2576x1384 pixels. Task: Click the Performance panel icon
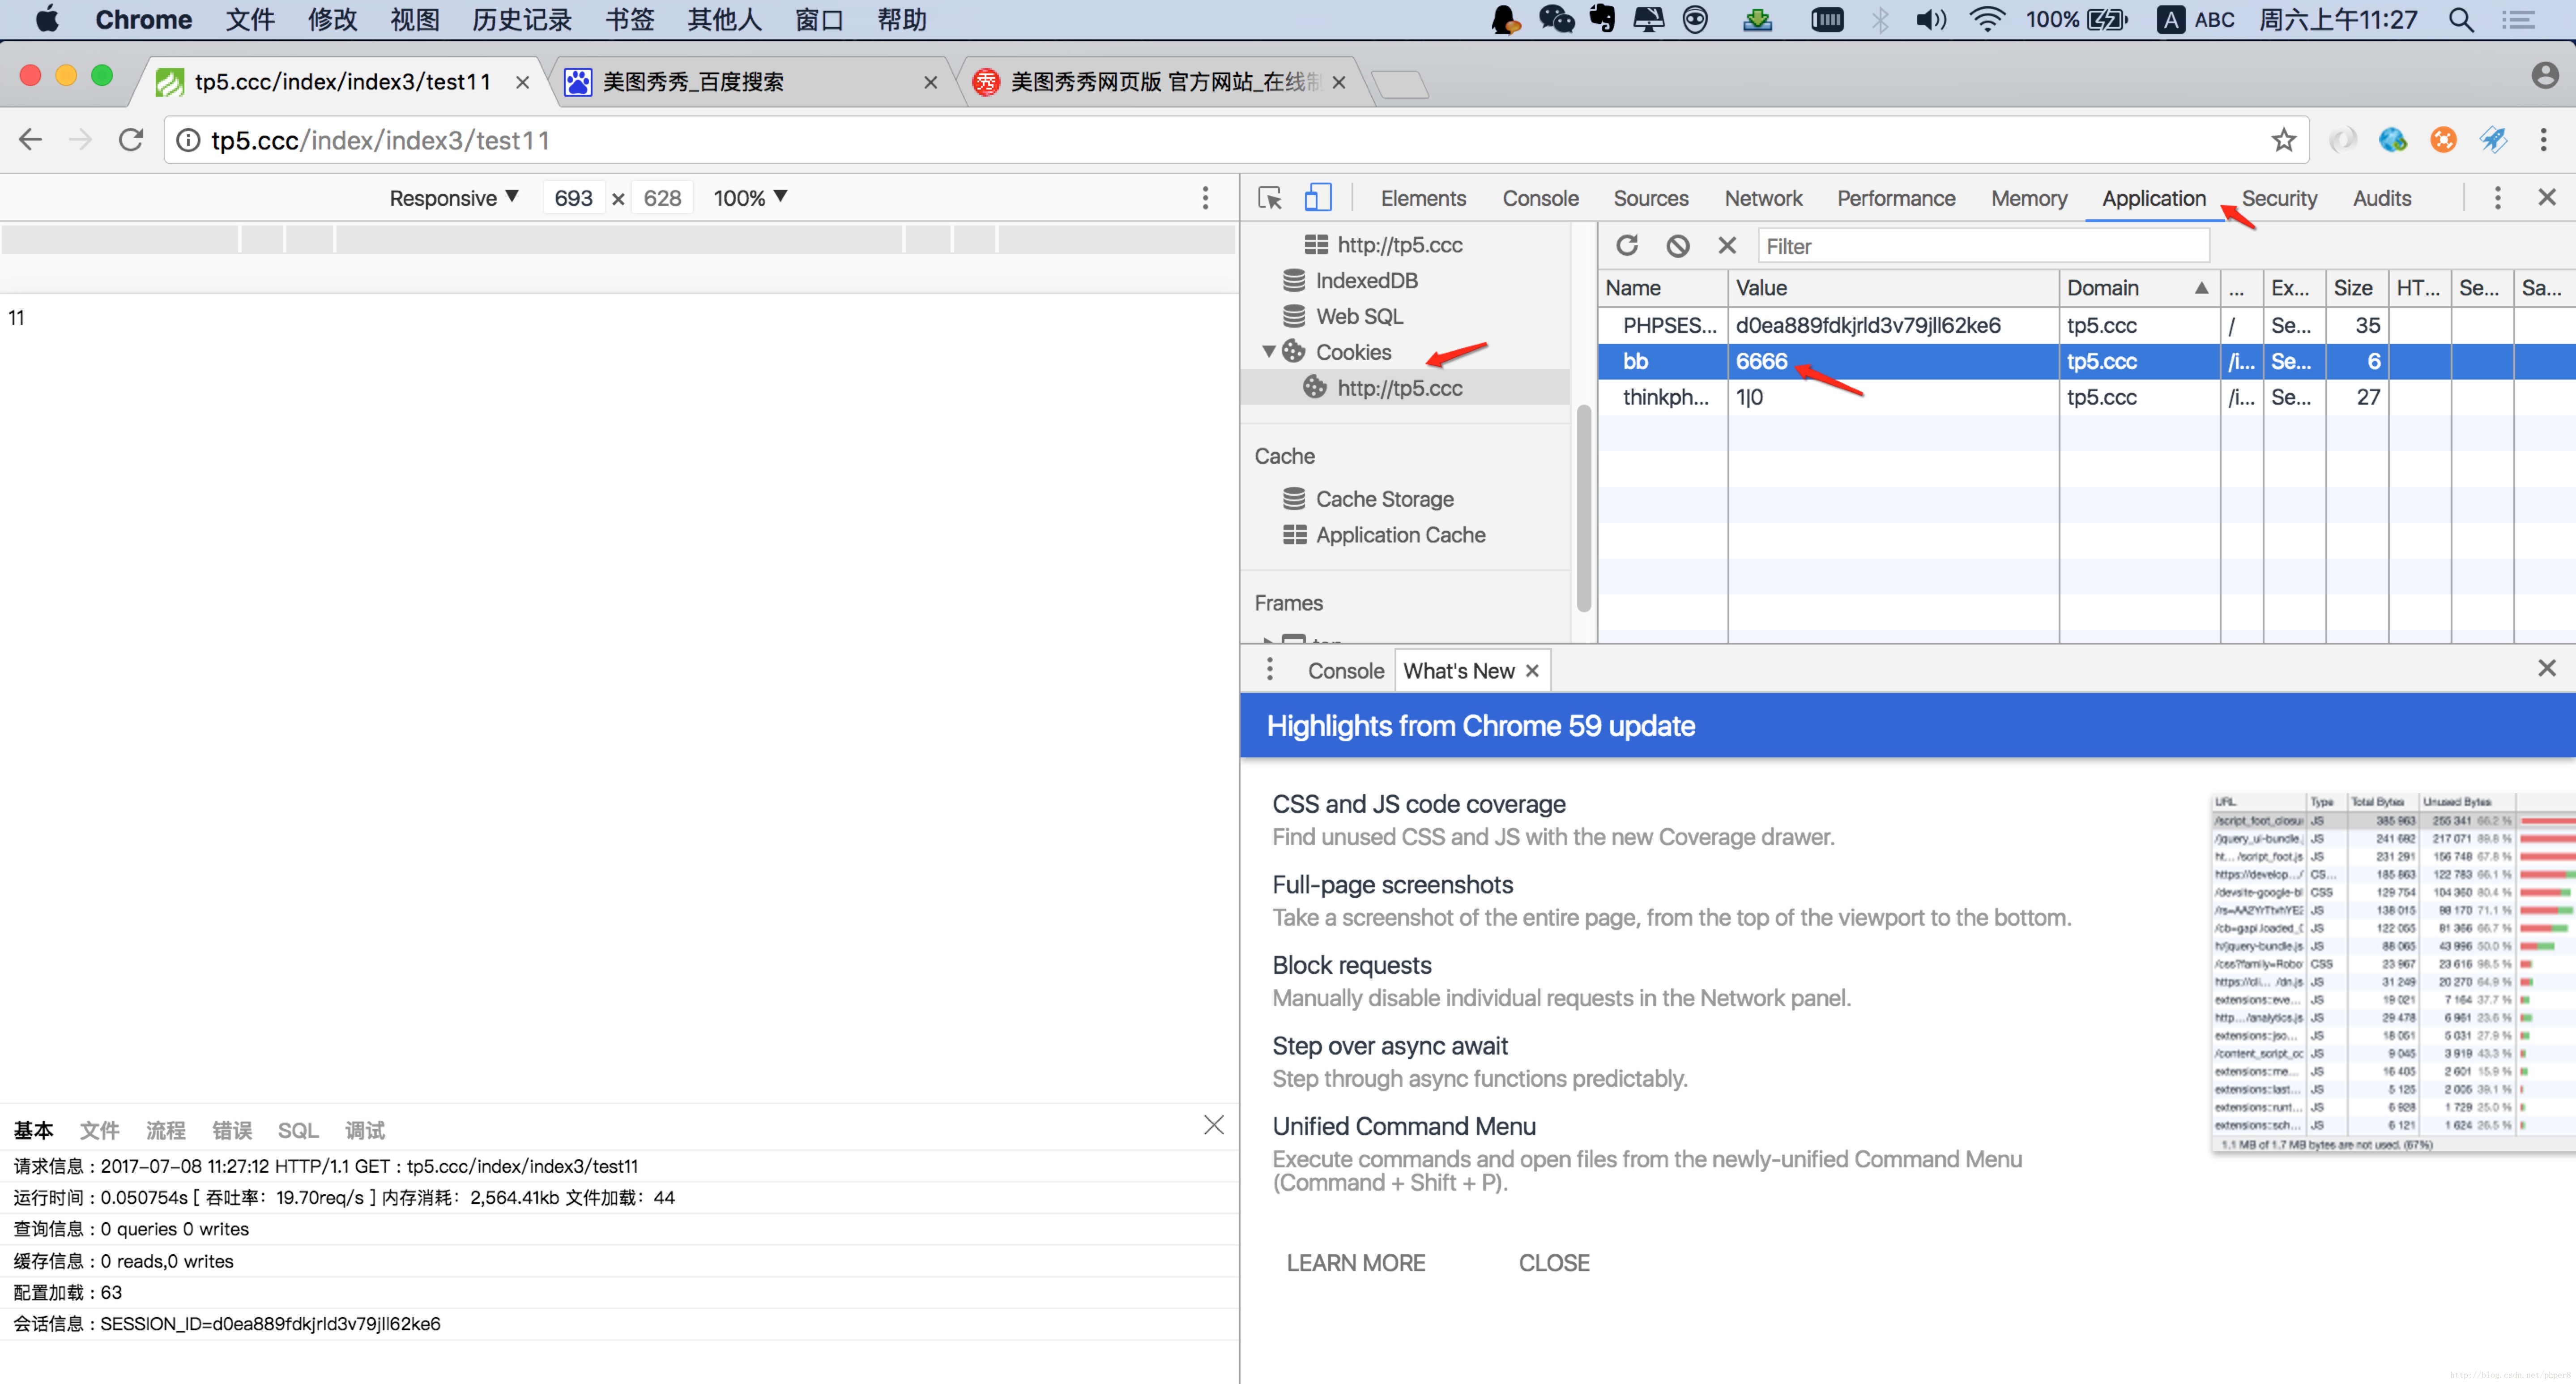click(x=1896, y=198)
